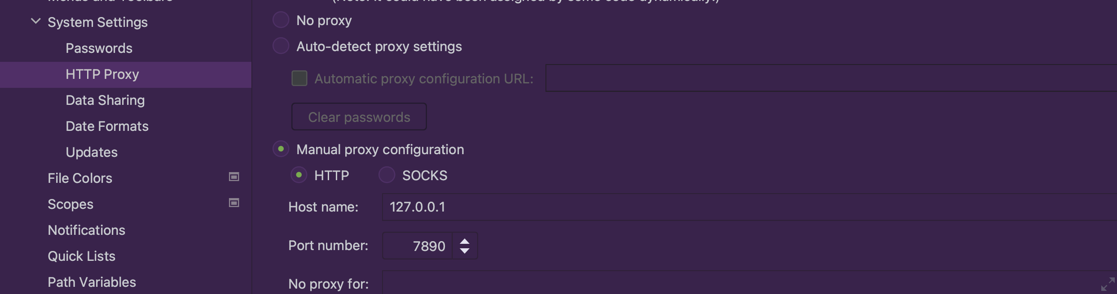
Task: Increase the port number with up arrow
Action: click(465, 241)
